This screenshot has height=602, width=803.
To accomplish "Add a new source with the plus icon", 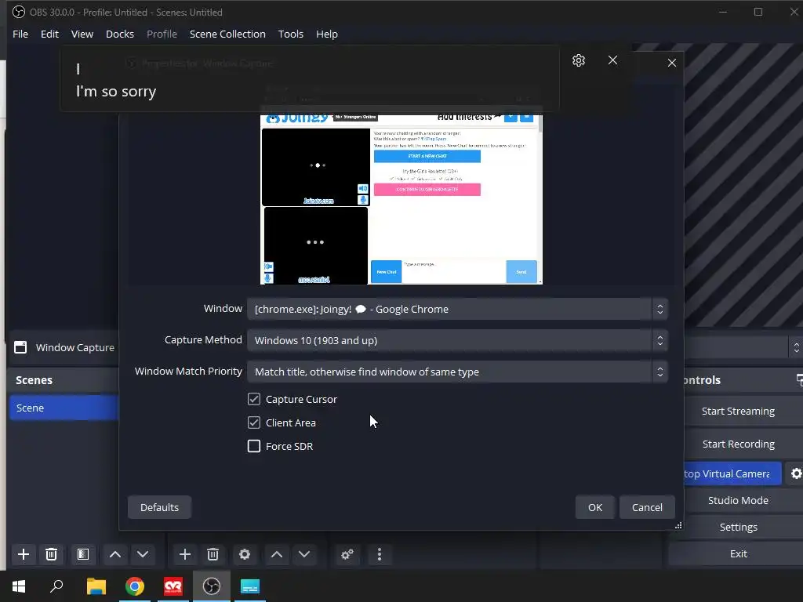I will [185, 554].
